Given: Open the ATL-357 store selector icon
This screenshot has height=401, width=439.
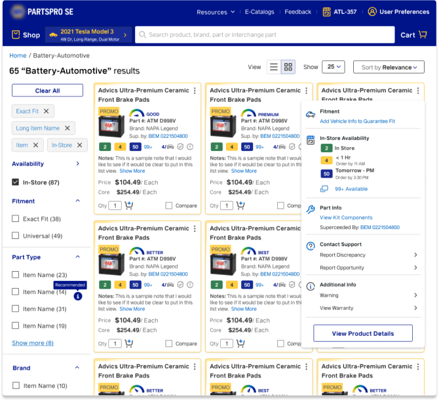Looking at the screenshot, I should [x=326, y=12].
